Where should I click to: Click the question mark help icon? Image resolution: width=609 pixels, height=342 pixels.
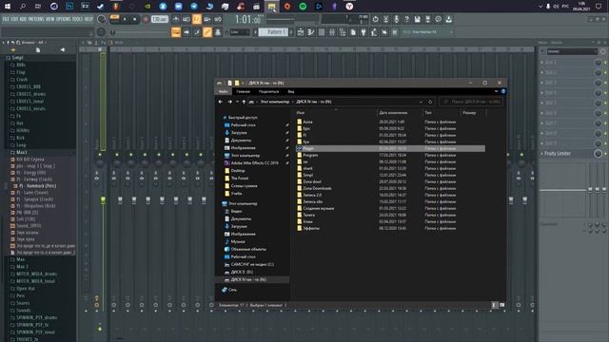(x=406, y=19)
